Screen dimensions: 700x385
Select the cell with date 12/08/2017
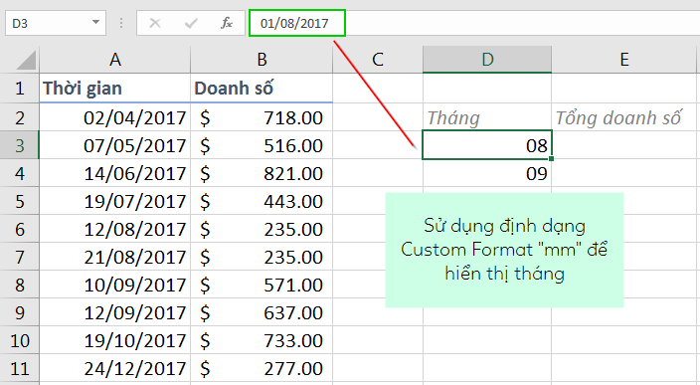115,229
